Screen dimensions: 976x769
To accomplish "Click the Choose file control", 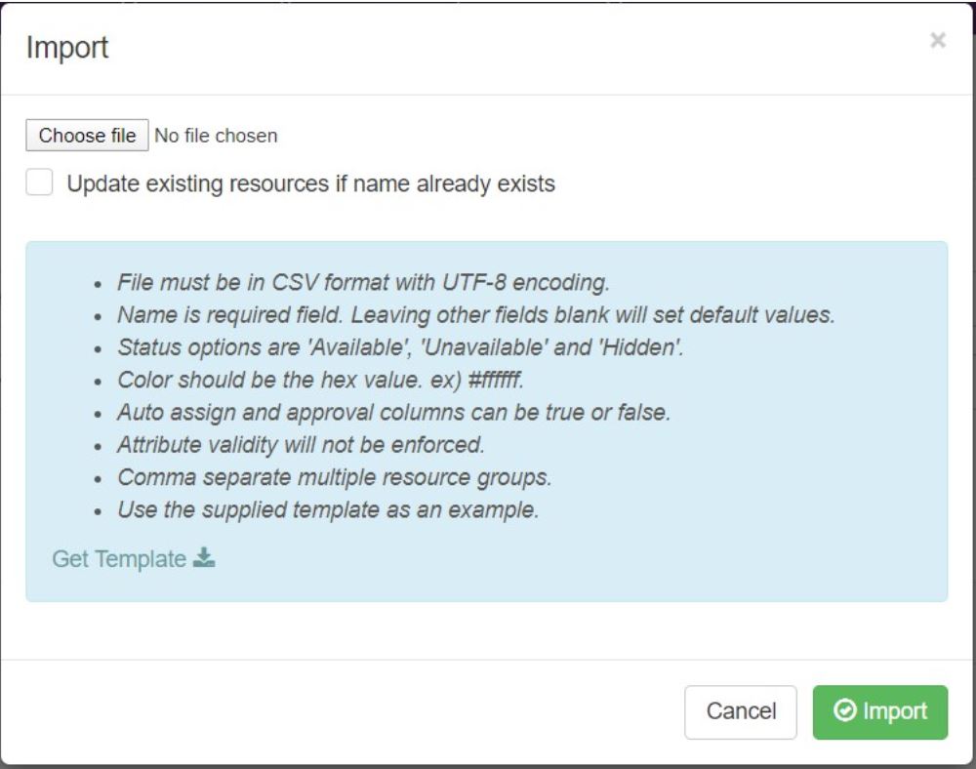I will coord(86,135).
